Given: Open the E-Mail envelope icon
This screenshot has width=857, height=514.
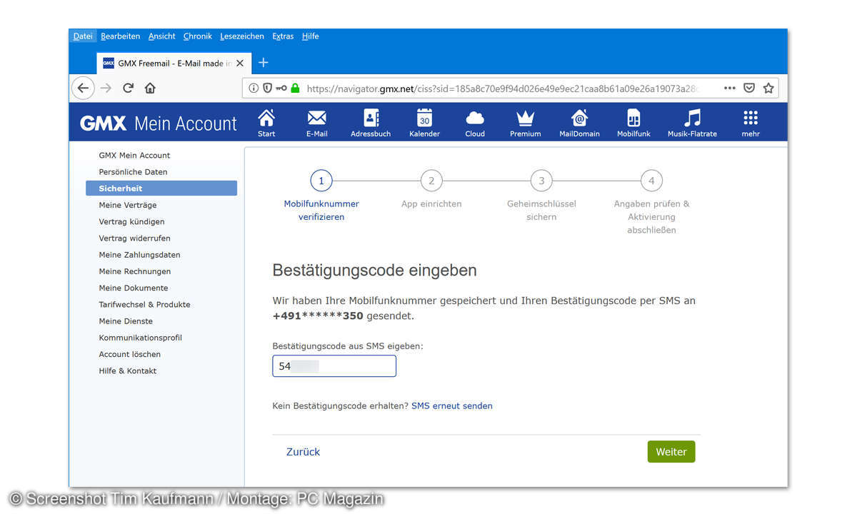Looking at the screenshot, I should click(x=317, y=118).
